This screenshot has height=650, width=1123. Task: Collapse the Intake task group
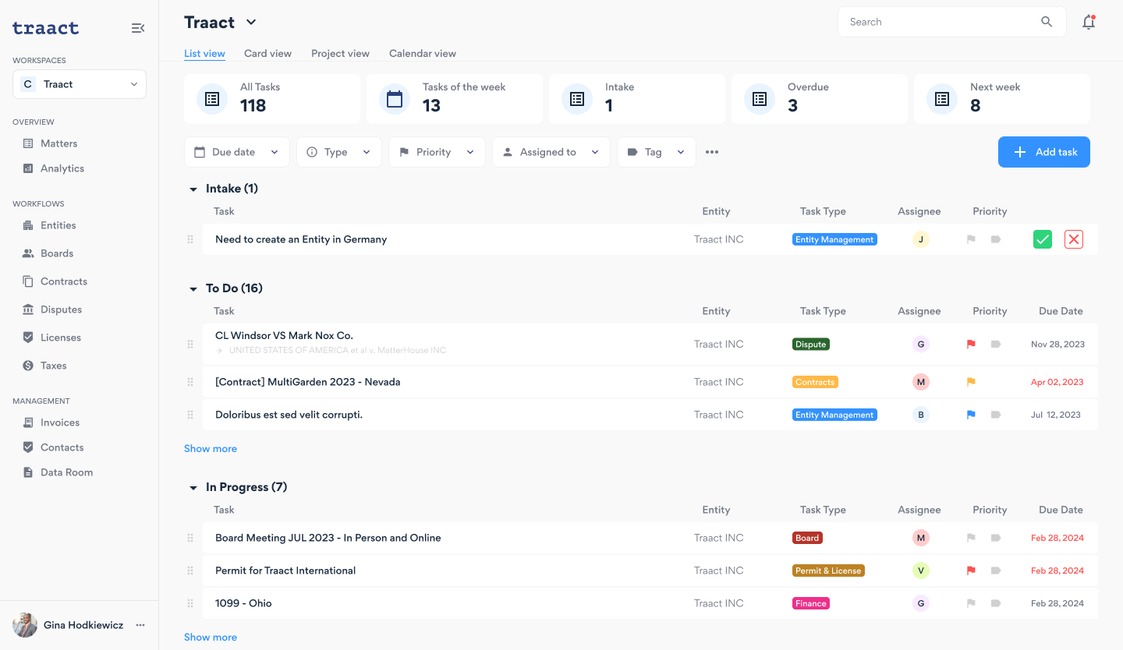click(x=193, y=189)
